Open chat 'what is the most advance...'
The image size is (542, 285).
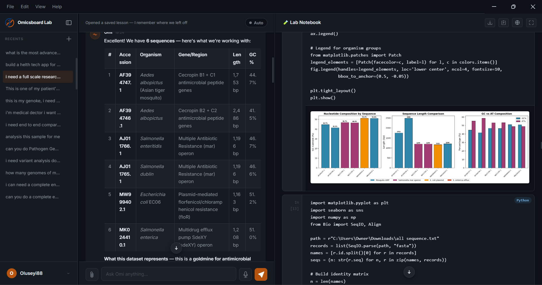click(38, 53)
